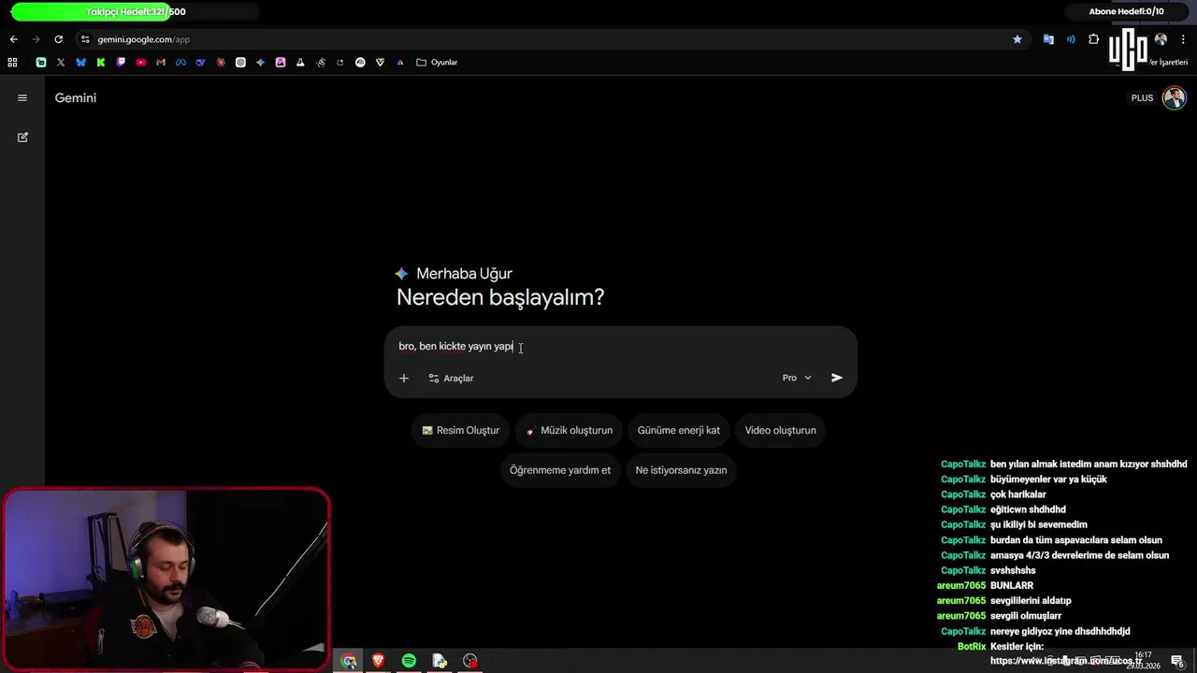Viewport: 1197px width, 673px height.
Task: Open Brave browser from the taskbar
Action: tap(379, 661)
